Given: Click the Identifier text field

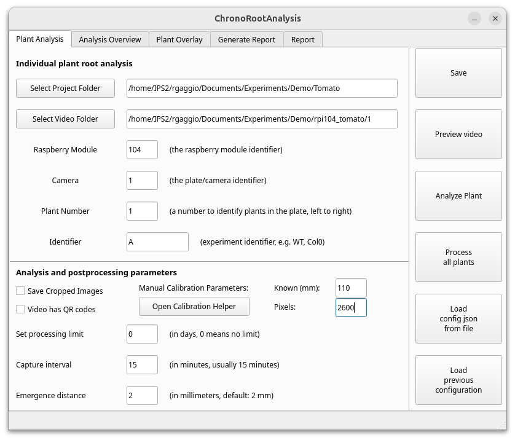Looking at the screenshot, I should coord(157,242).
